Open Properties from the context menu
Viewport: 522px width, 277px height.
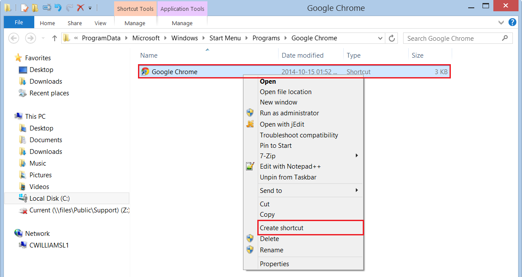(274, 264)
